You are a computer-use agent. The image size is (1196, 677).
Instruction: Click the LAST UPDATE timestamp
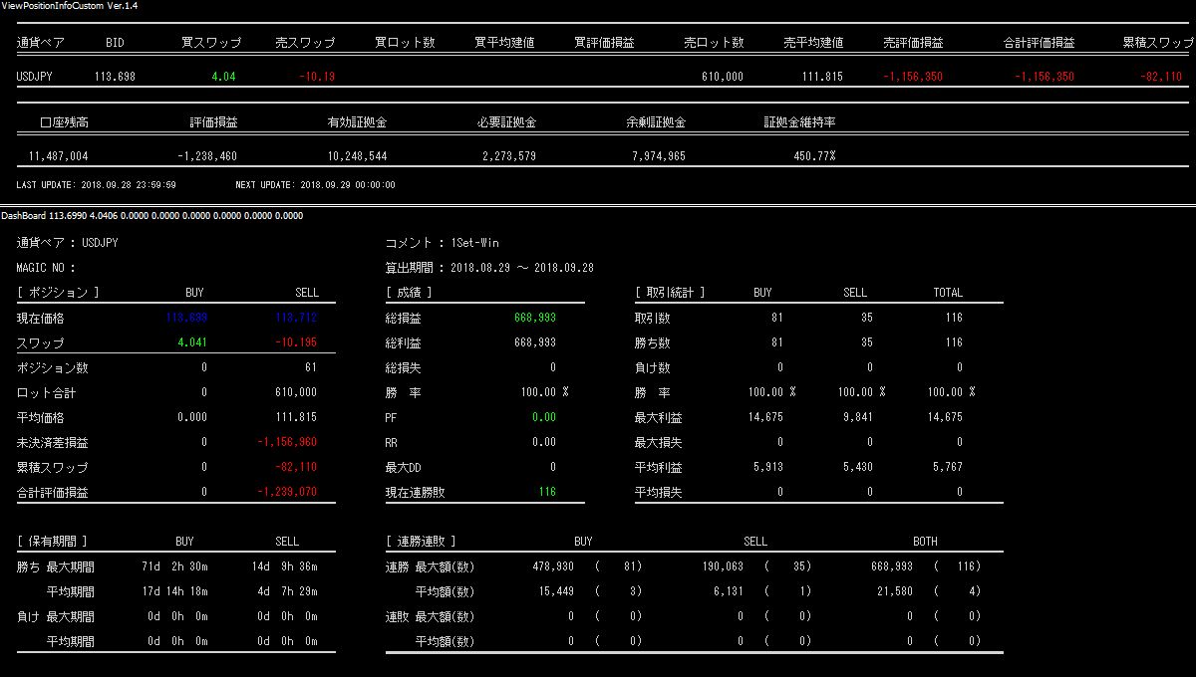97,185
